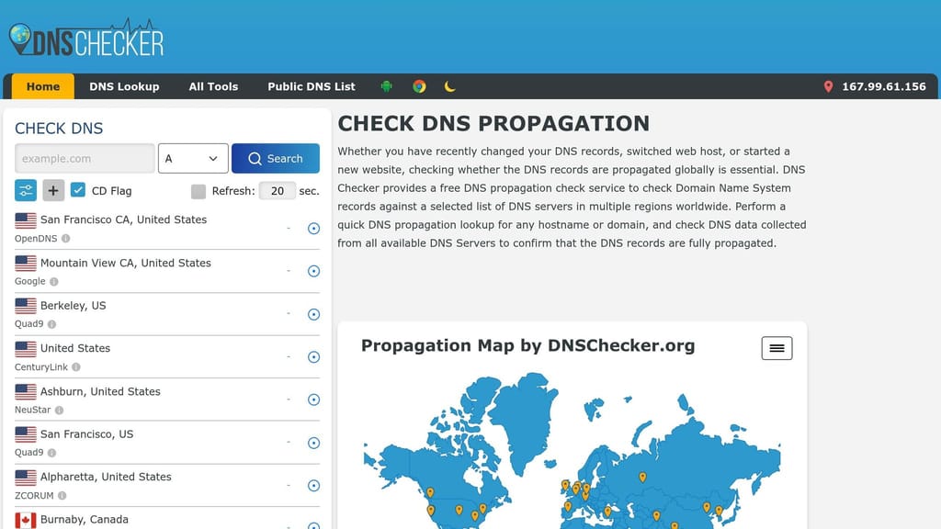This screenshot has height=529, width=941.
Task: Click "Mountain View CA, United States" text
Action: click(125, 263)
